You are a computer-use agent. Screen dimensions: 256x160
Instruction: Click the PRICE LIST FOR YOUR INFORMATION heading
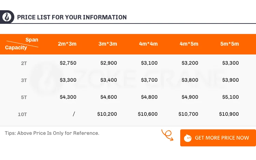(x=72, y=17)
